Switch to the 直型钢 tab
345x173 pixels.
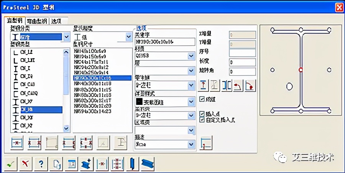(x=15, y=21)
